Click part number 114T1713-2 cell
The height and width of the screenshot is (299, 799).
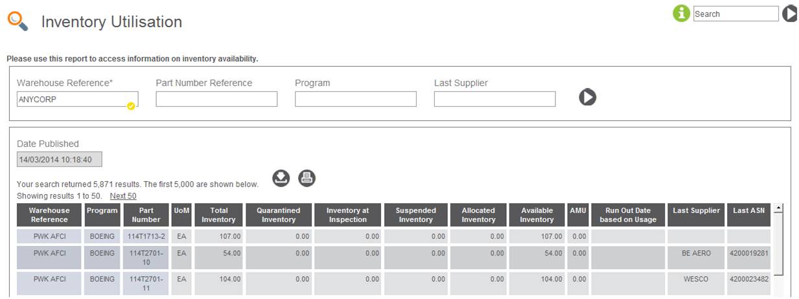(x=146, y=236)
